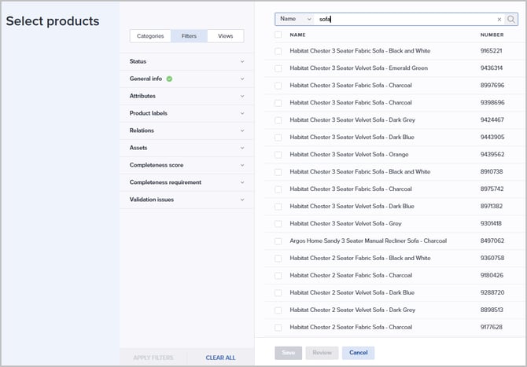Expand the Product labels filter
The height and width of the screenshot is (367, 527).
tap(187, 113)
